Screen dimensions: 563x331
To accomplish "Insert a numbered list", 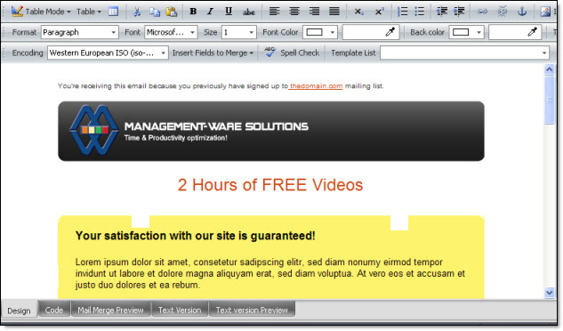I will click(403, 12).
